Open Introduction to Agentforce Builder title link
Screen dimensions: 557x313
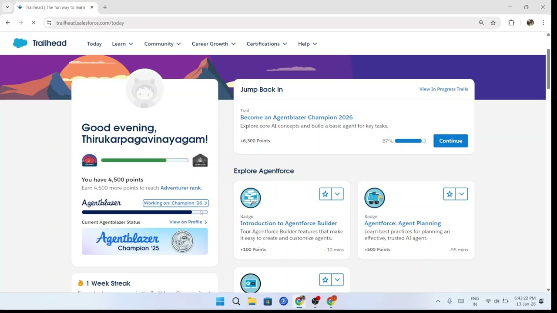(289, 223)
